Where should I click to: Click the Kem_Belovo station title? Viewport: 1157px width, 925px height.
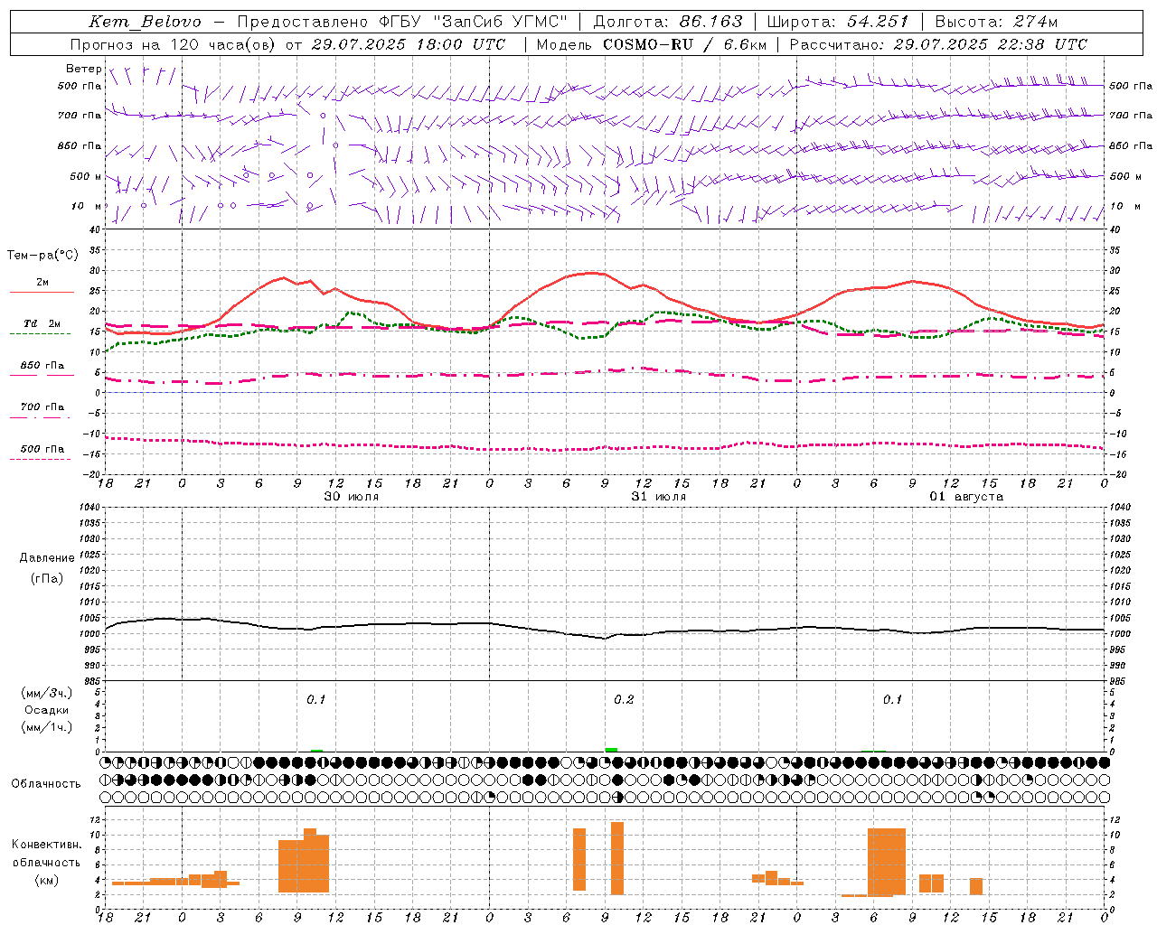pyautogui.click(x=146, y=22)
